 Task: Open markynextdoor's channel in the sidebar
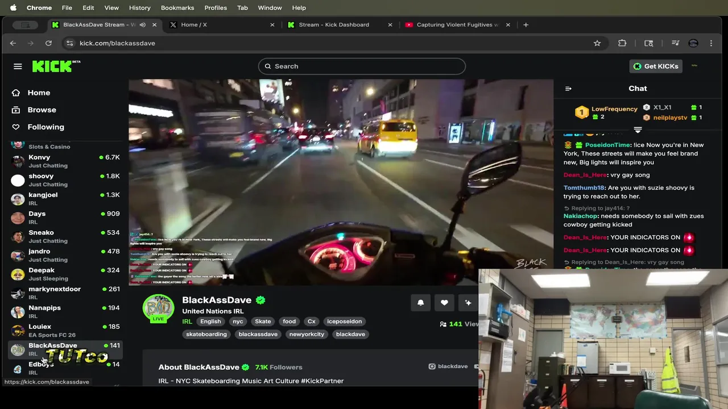click(66, 293)
